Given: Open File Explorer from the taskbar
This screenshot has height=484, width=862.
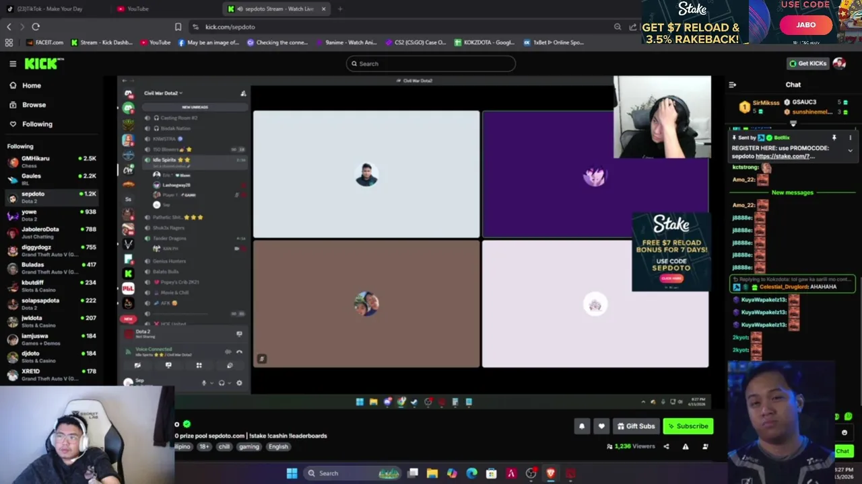Looking at the screenshot, I should [x=432, y=473].
